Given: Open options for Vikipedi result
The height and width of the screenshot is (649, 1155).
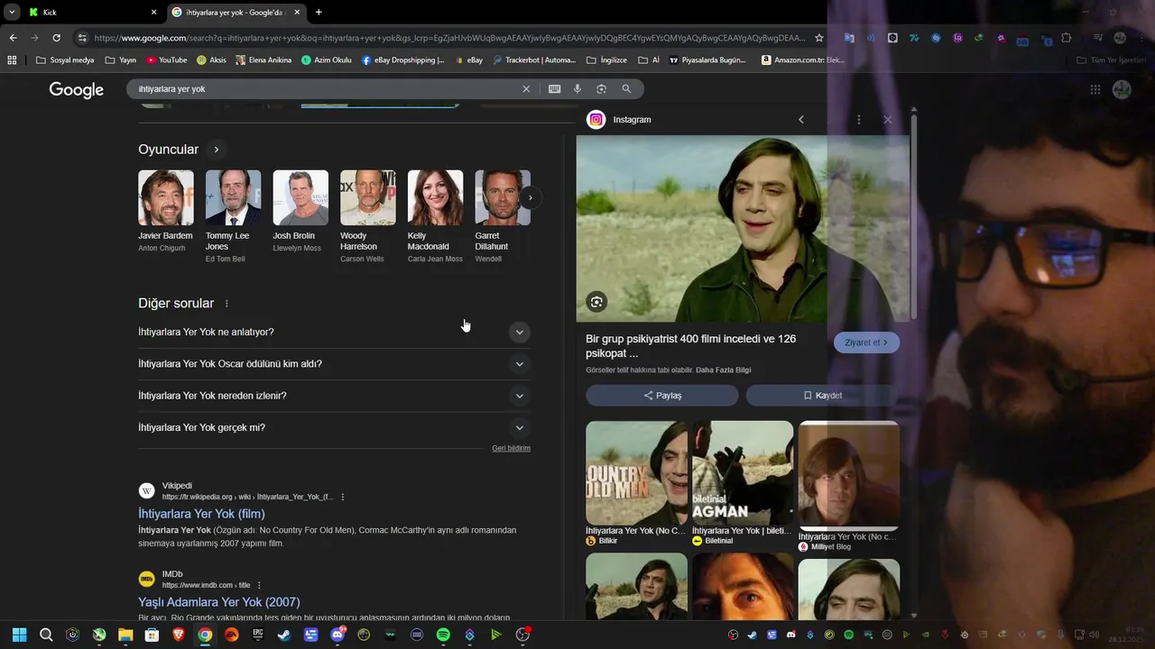Looking at the screenshot, I should (343, 498).
